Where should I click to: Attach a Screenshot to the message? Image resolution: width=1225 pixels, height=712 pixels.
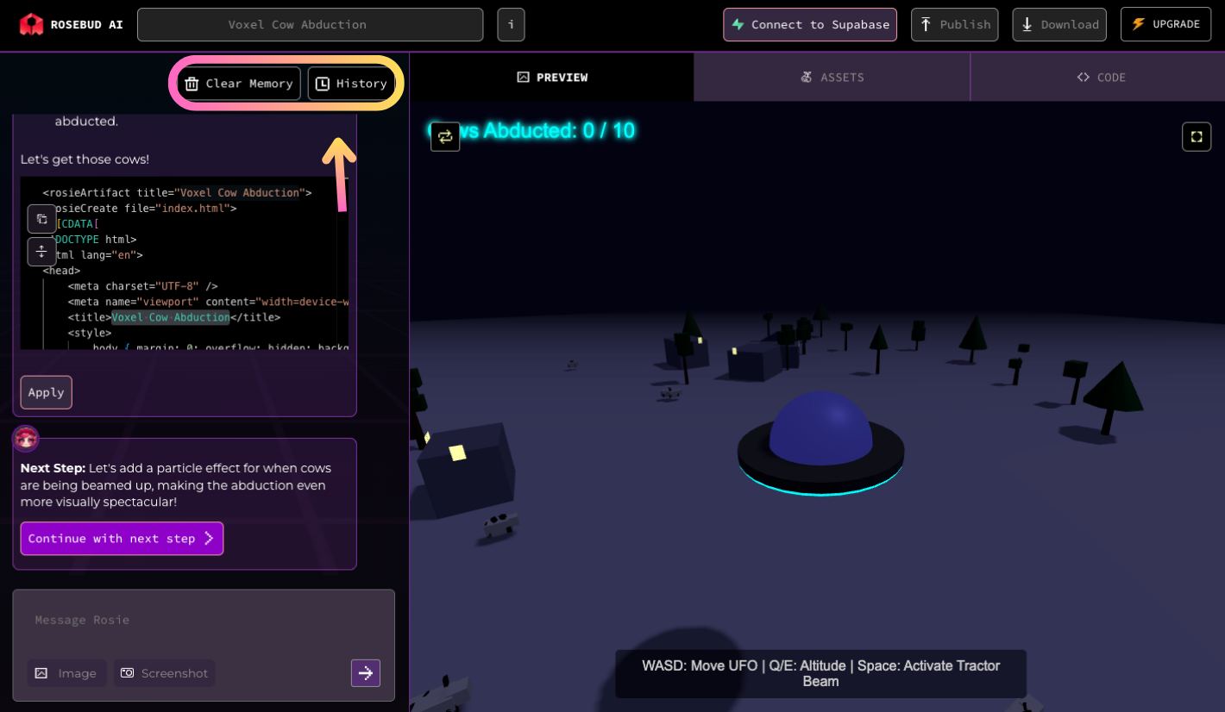click(x=165, y=673)
